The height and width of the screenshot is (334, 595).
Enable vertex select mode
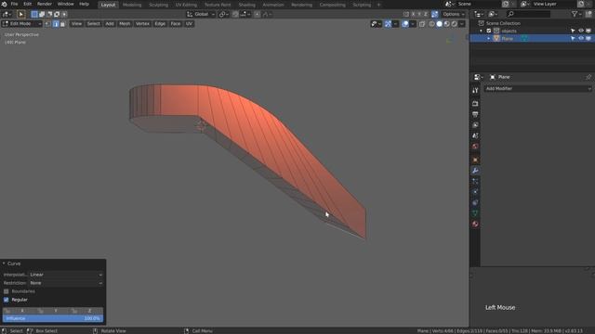[x=47, y=24]
